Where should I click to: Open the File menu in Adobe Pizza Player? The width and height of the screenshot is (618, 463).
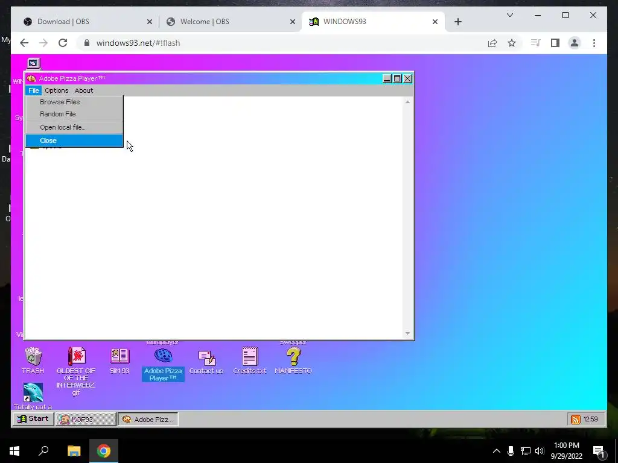tap(34, 90)
